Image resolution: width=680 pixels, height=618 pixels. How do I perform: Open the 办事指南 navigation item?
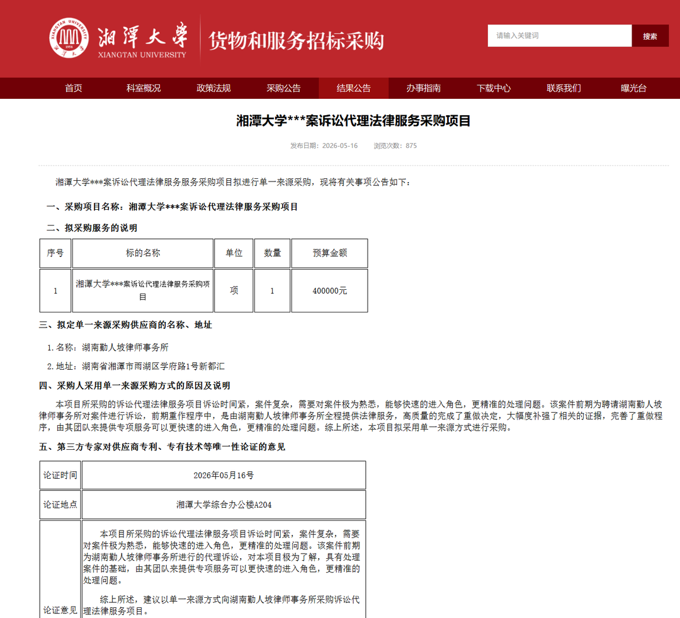(423, 88)
